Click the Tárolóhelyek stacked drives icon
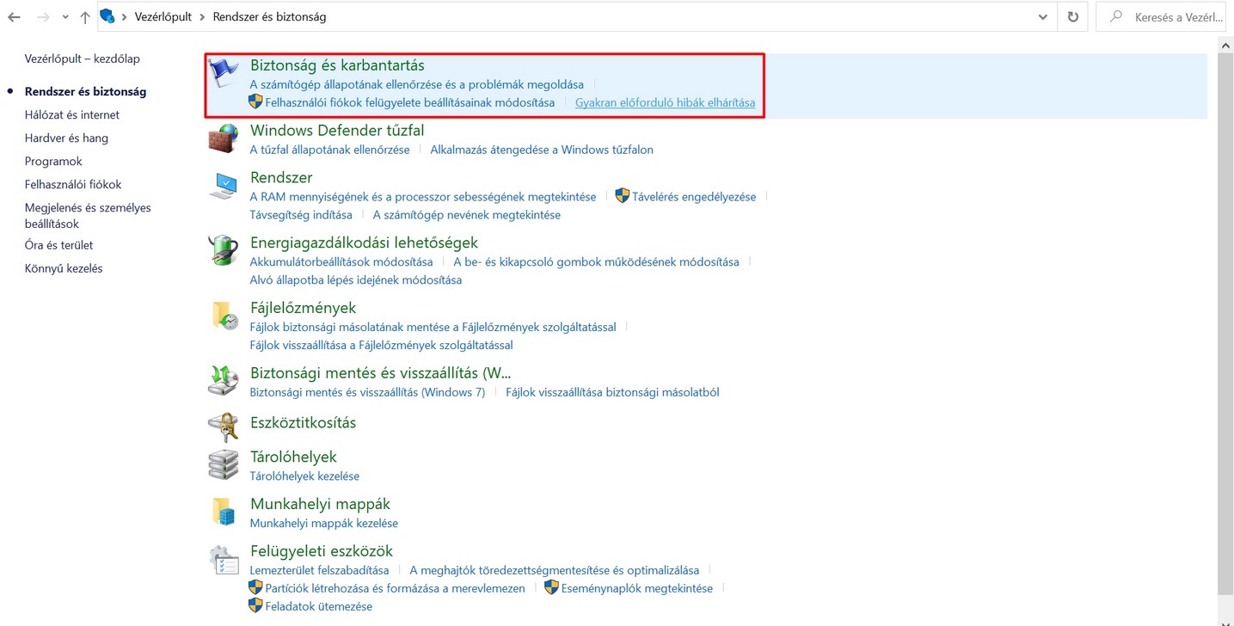 [224, 464]
